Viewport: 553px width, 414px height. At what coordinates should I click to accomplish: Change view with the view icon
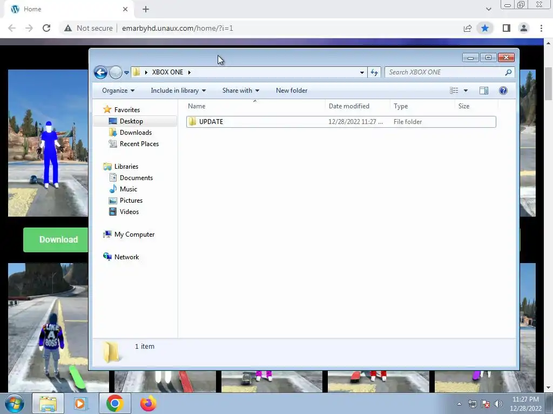coord(454,91)
